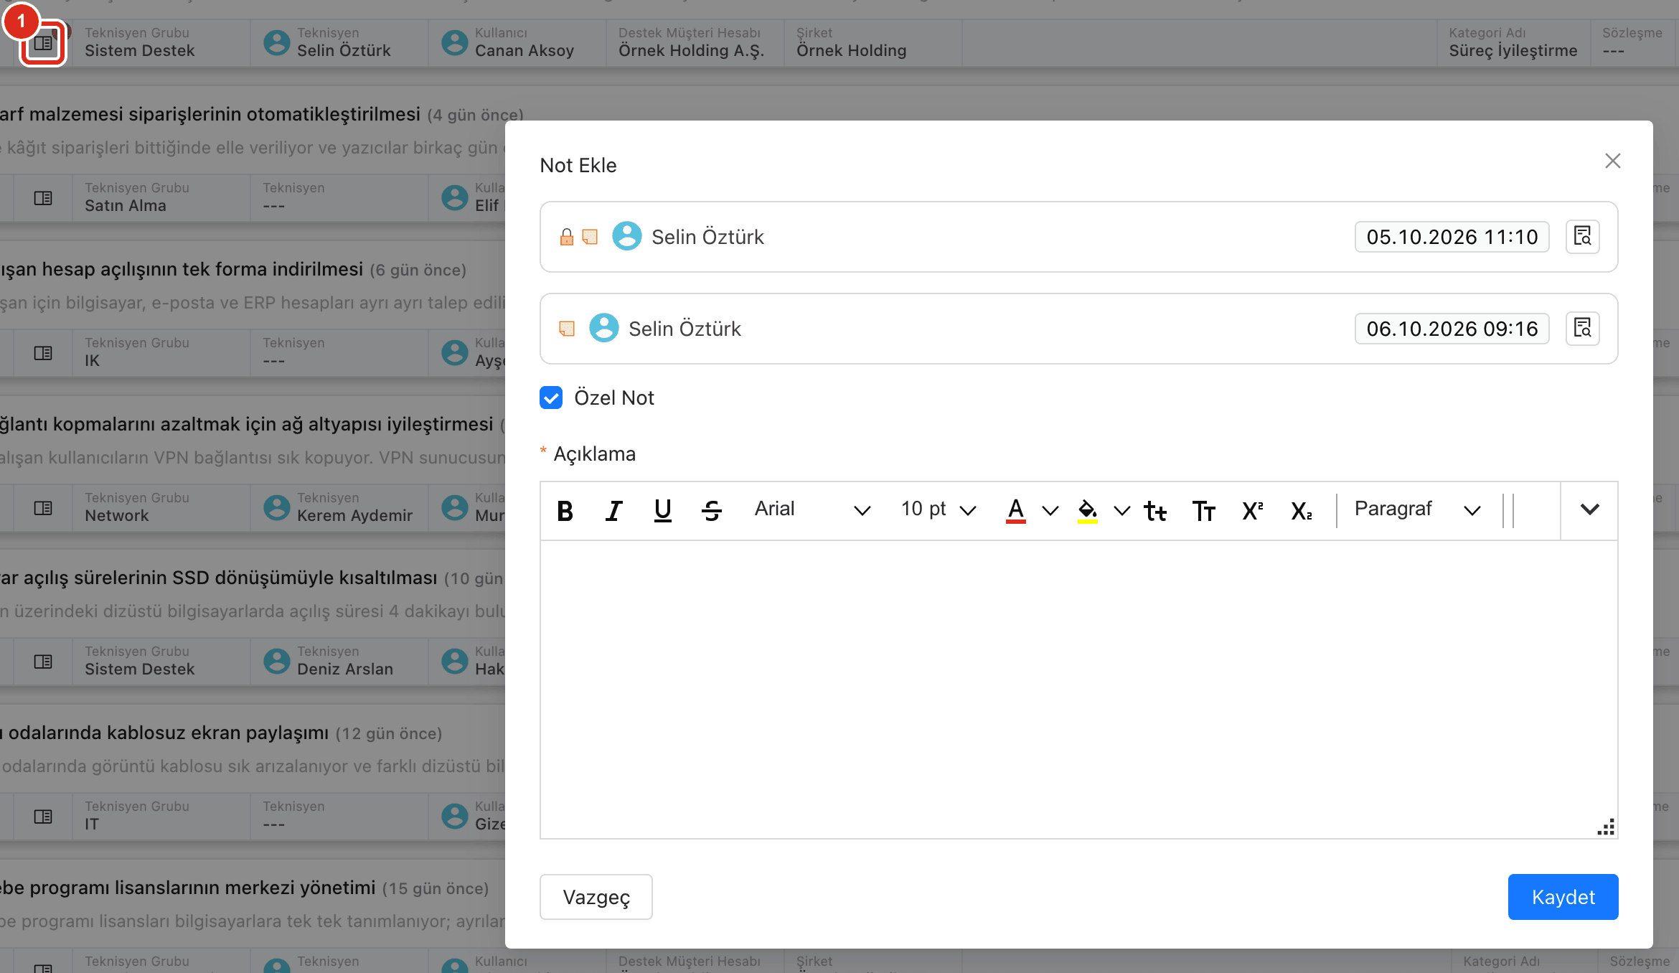Click date 05.10.2026 11:10
The height and width of the screenshot is (973, 1679).
[x=1452, y=237]
